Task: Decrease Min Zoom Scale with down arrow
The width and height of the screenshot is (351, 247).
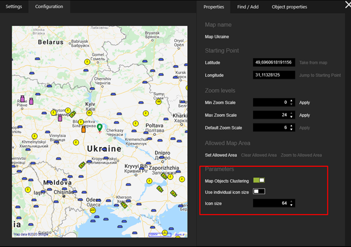Action: [291, 104]
